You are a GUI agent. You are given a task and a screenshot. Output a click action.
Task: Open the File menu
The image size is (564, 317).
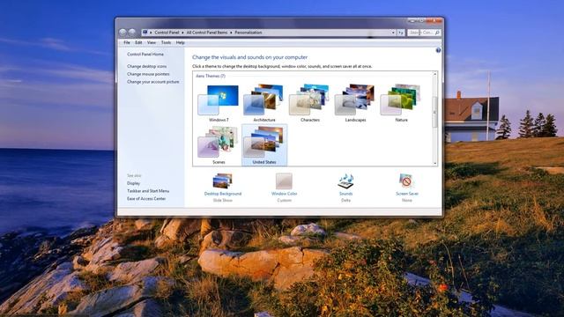click(x=127, y=42)
